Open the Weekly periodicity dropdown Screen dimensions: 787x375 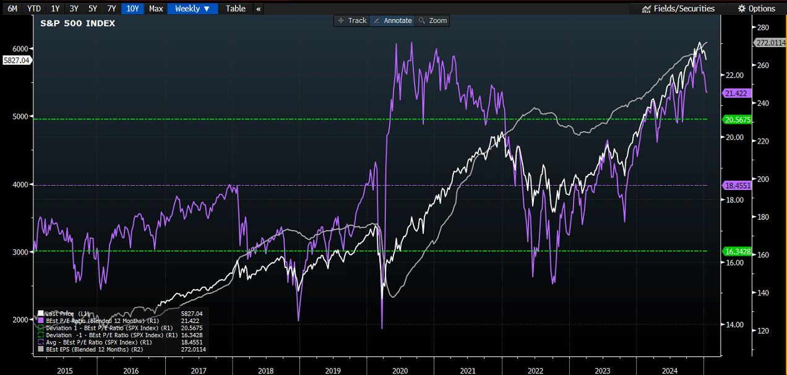(x=192, y=9)
